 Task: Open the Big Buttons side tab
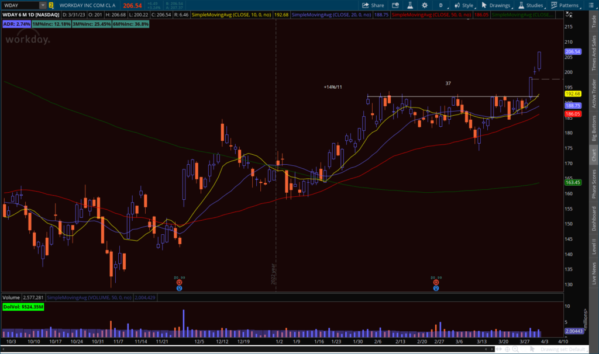click(x=594, y=128)
